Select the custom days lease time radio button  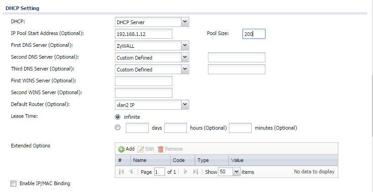coord(118,128)
